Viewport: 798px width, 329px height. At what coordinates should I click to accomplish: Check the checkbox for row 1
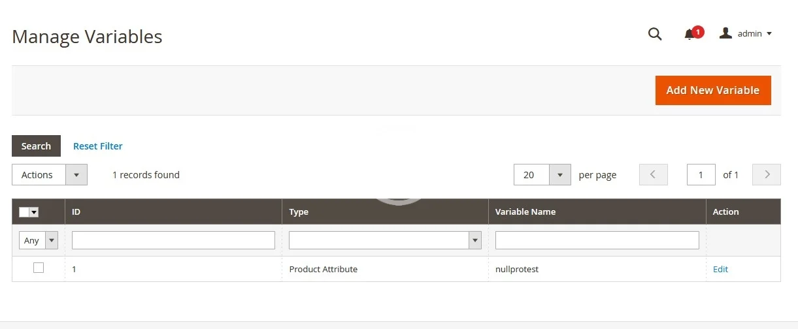coord(39,268)
